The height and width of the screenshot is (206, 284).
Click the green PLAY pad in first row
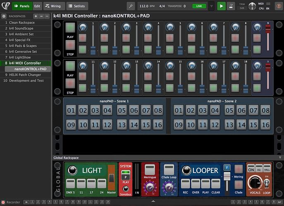pos(70,28)
